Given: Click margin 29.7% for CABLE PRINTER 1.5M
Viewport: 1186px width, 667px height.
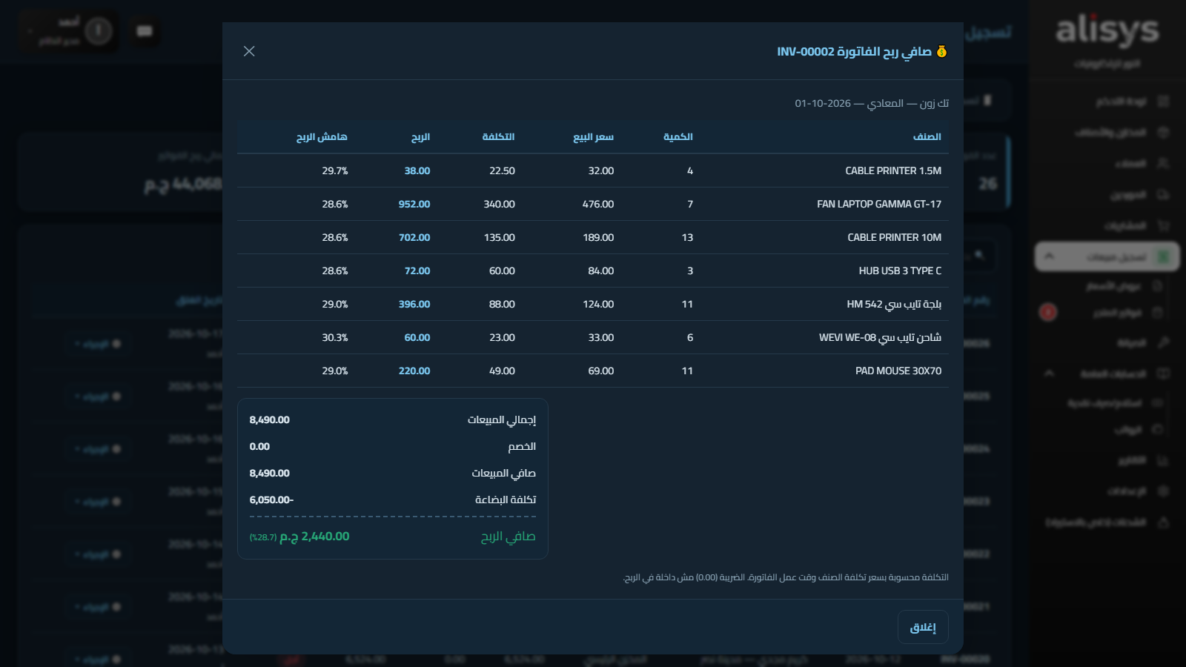Looking at the screenshot, I should 335,170.
